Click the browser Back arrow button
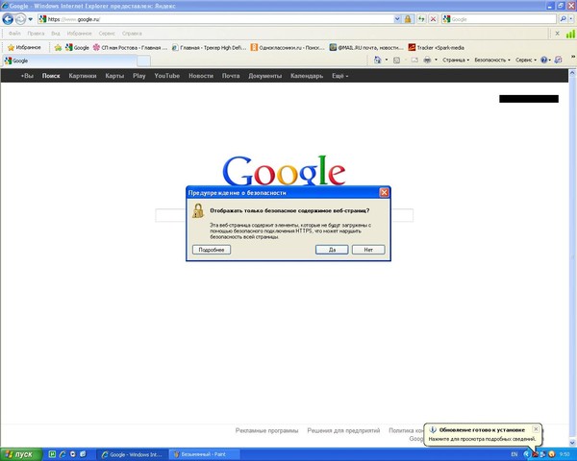 click(8, 19)
